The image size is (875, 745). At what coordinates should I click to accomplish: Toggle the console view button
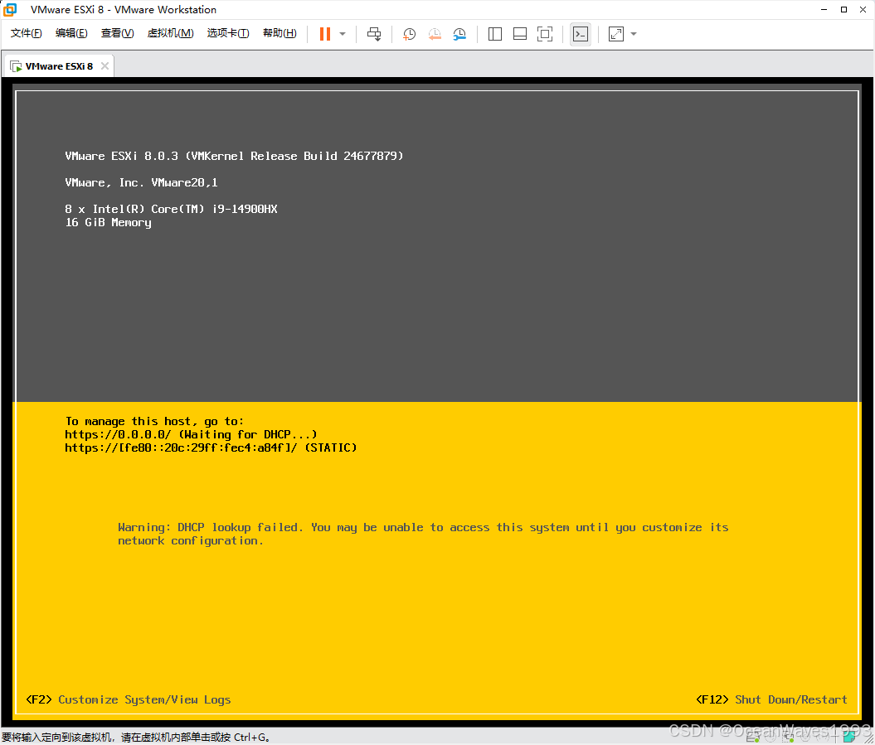581,34
